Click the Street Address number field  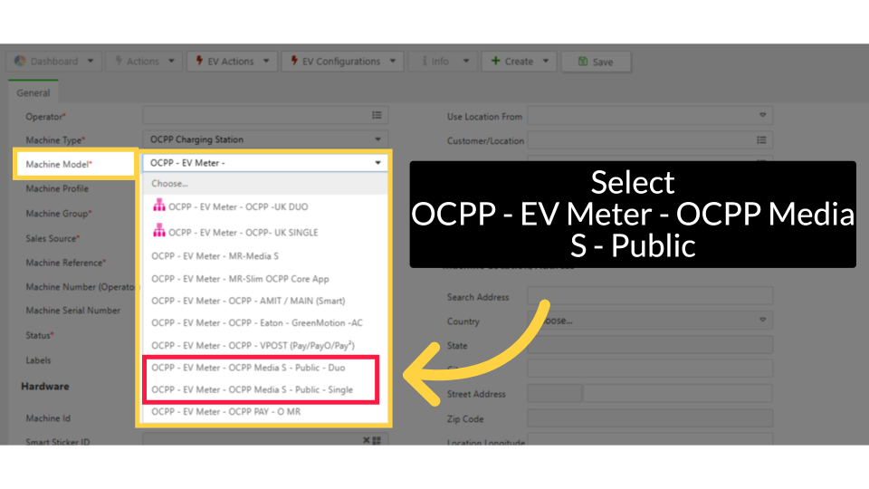(x=554, y=394)
